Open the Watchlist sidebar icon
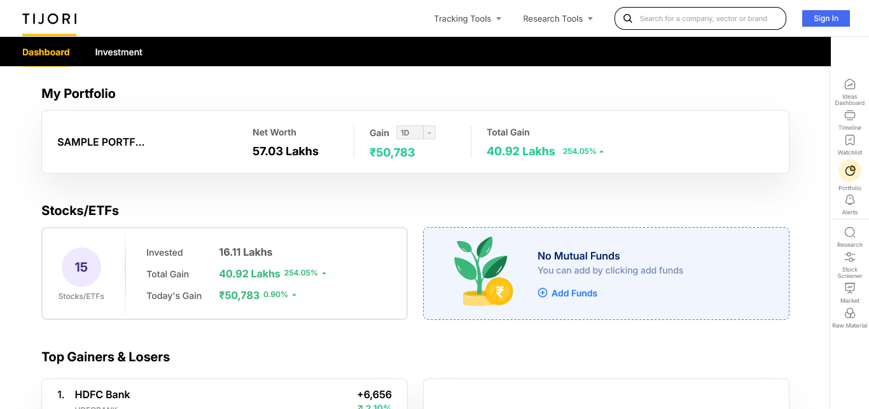The width and height of the screenshot is (869, 409). pos(849,141)
